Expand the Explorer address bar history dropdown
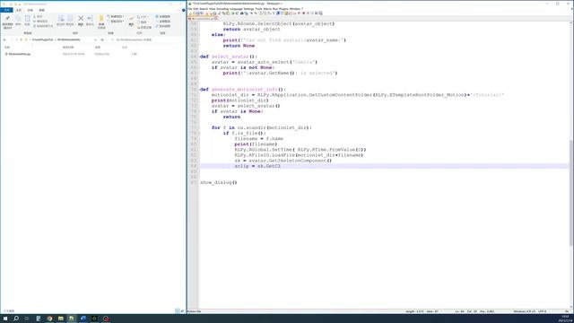This screenshot has height=323, width=574. (96, 39)
